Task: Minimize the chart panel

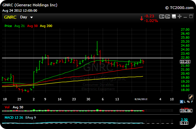Action: [185, 17]
